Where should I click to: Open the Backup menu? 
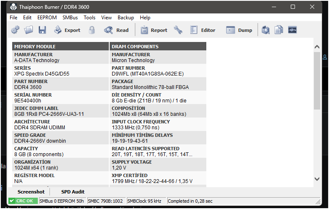coord(126,18)
